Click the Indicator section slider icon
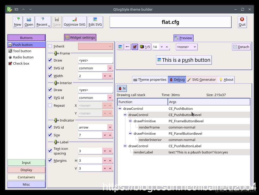The width and height of the screenshot is (259, 195). 56,120
